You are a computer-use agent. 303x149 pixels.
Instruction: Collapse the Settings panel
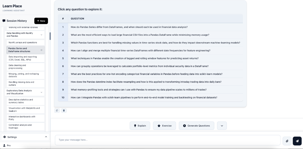click(x=46, y=137)
